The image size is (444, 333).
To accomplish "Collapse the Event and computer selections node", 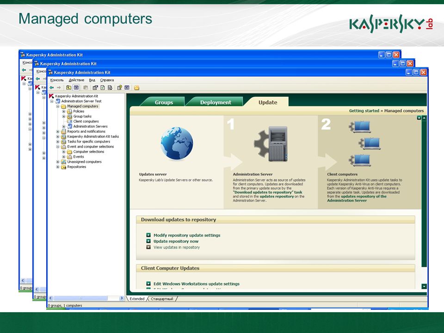I will coord(58,147).
